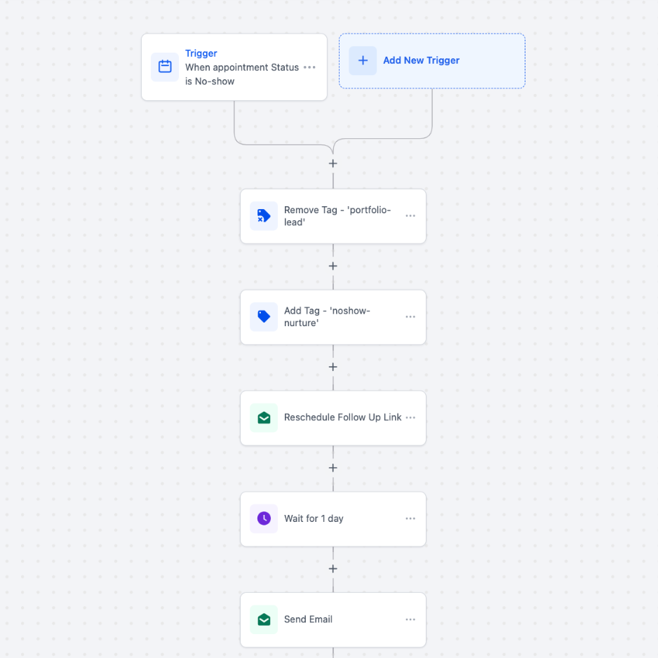Click the calendar icon on the Trigger card
This screenshot has height=658, width=658.
(165, 67)
